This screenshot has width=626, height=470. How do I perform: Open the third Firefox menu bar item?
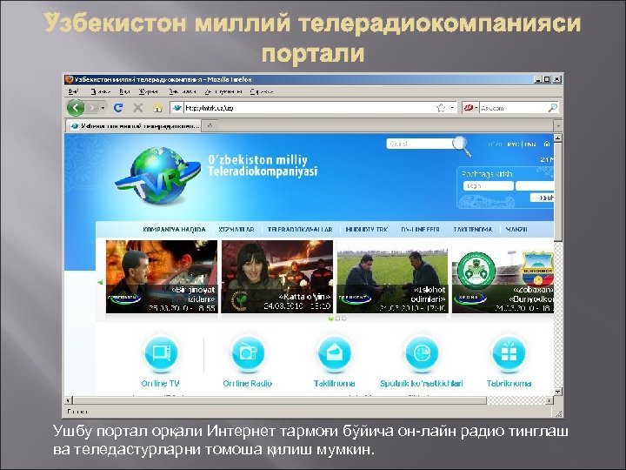[x=124, y=91]
